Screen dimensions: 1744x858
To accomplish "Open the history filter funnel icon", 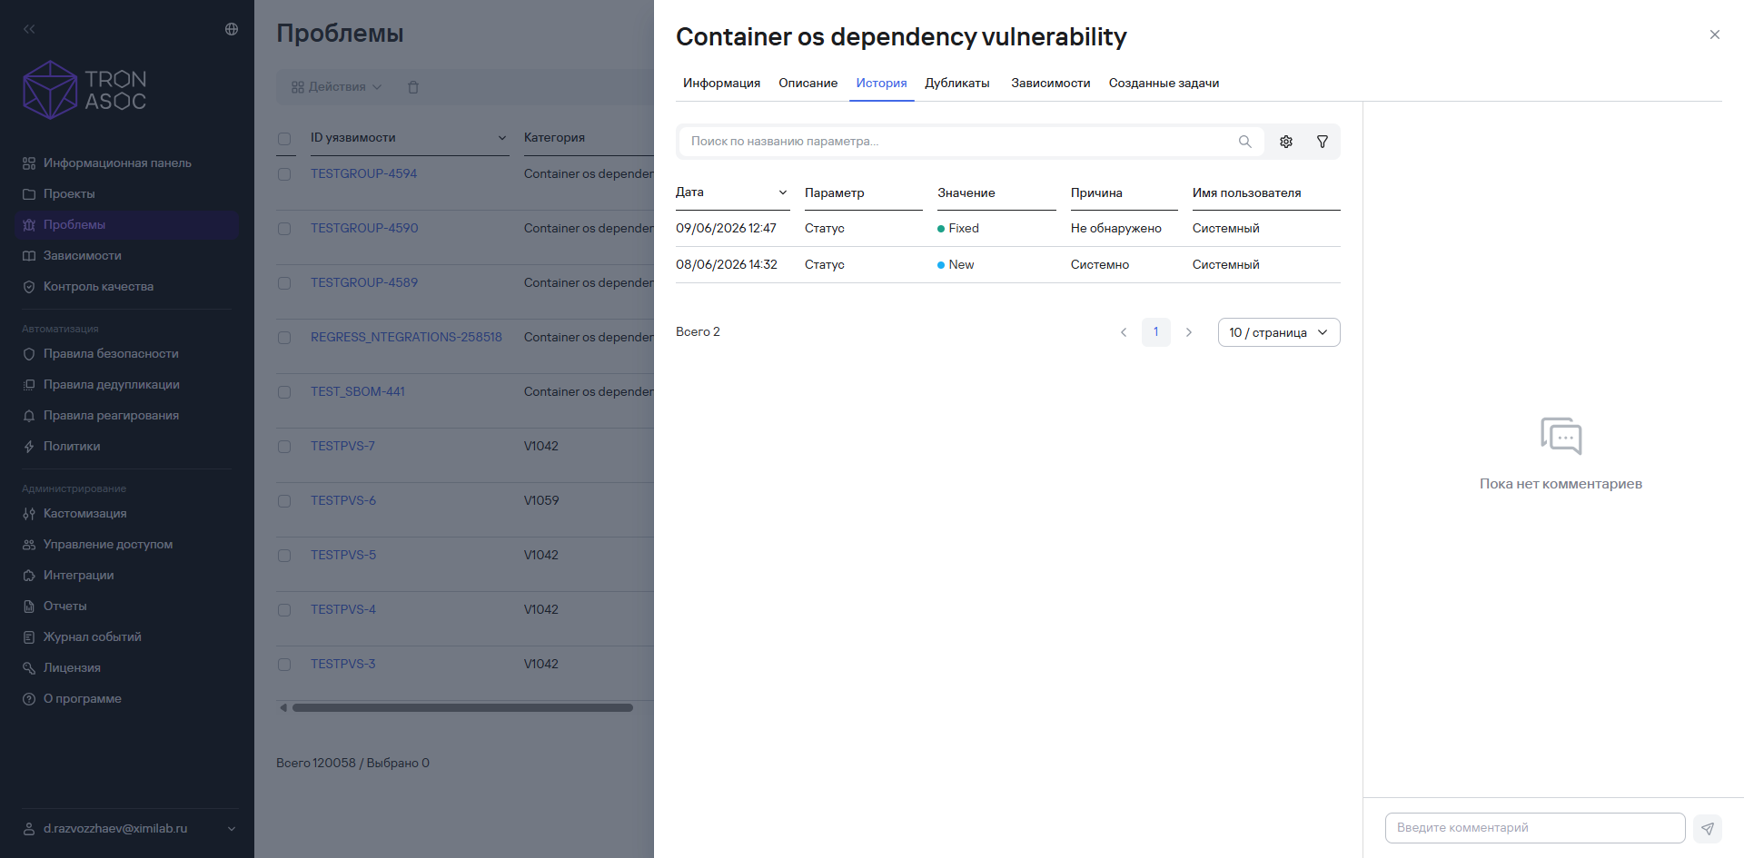I will pyautogui.click(x=1323, y=142).
